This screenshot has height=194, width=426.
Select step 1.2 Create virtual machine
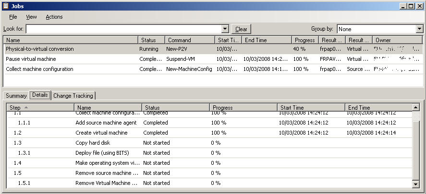tap(209, 133)
